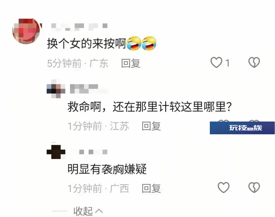Like the comment from Guangxi
275x217 pixels.
[224, 187]
